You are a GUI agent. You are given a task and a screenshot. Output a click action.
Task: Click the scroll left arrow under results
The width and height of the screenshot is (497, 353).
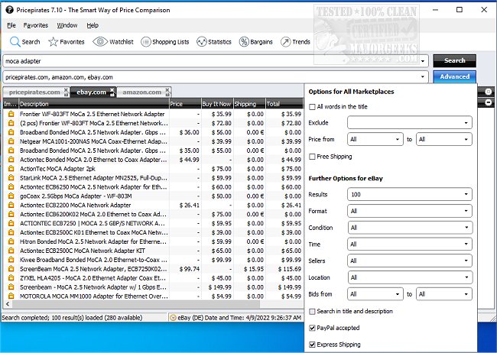click(x=8, y=304)
